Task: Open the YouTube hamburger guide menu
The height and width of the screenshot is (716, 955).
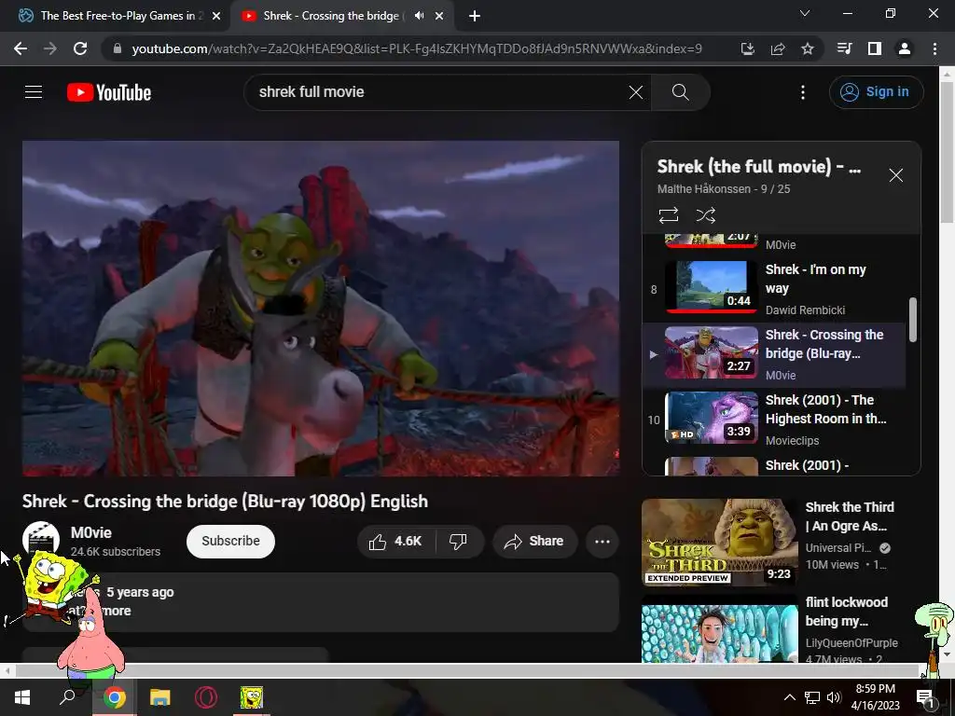Action: click(34, 92)
